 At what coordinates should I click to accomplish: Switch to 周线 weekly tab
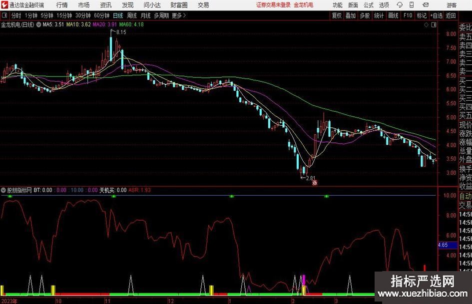pos(132,15)
